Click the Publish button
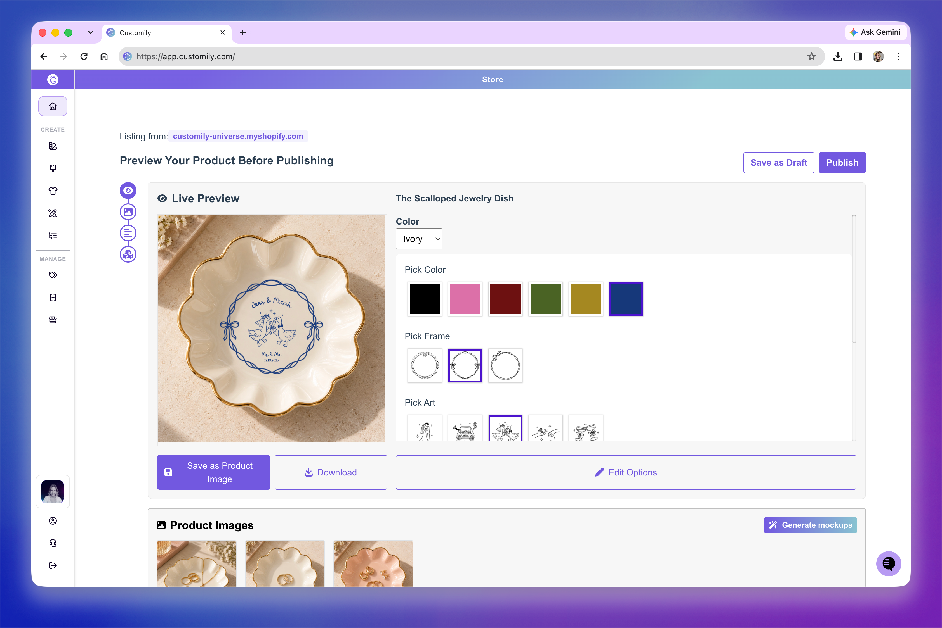This screenshot has height=628, width=942. click(842, 163)
